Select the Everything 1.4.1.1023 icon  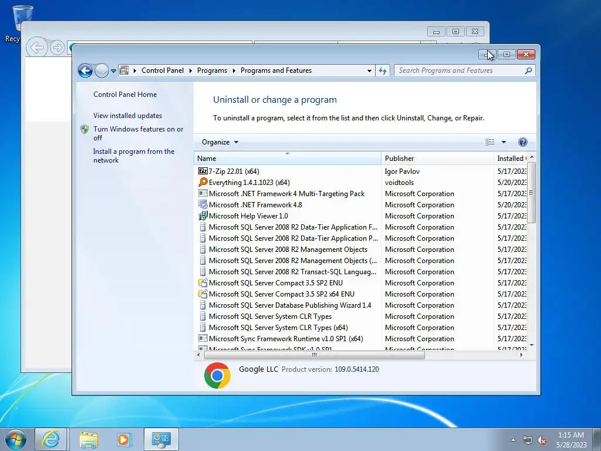[x=202, y=182]
